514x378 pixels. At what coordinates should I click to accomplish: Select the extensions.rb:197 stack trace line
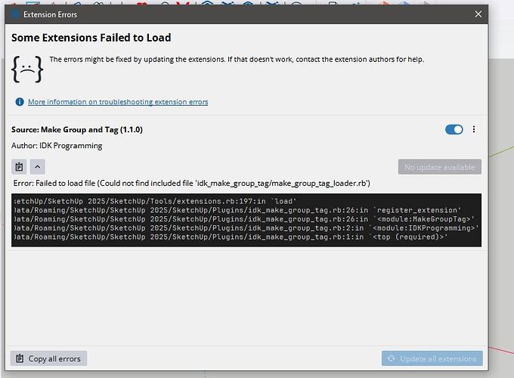click(155, 201)
